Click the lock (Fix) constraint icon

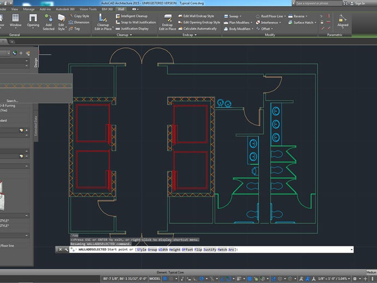(322, 22)
